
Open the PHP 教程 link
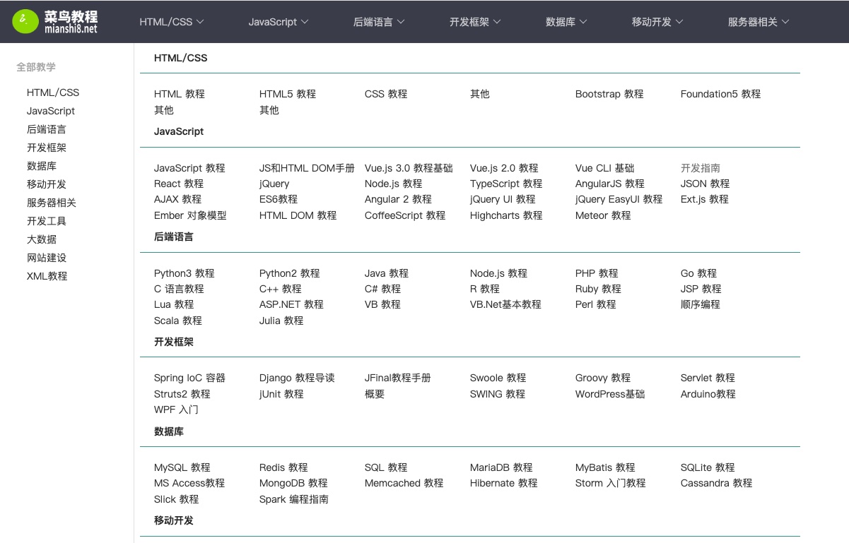(x=597, y=273)
